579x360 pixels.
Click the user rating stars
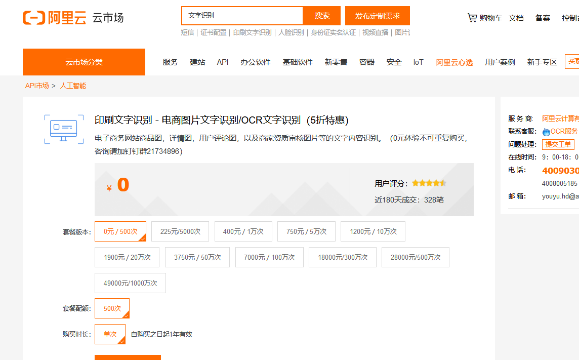[x=429, y=183]
